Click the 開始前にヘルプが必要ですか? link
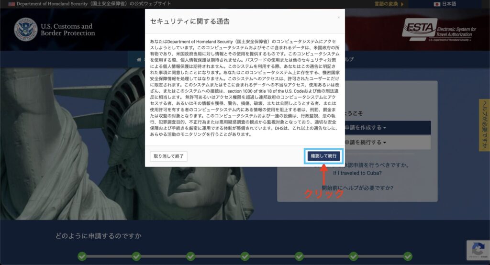490x265 pixels. click(x=357, y=188)
